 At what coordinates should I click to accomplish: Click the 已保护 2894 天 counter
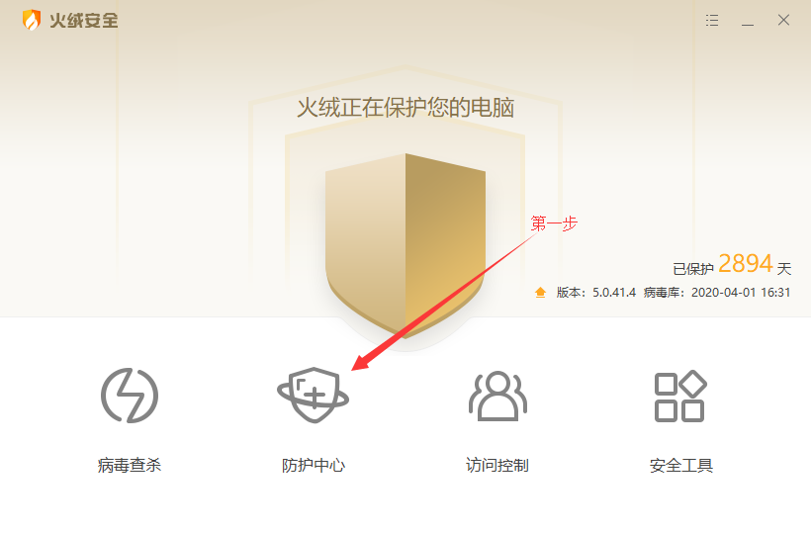[x=732, y=265]
